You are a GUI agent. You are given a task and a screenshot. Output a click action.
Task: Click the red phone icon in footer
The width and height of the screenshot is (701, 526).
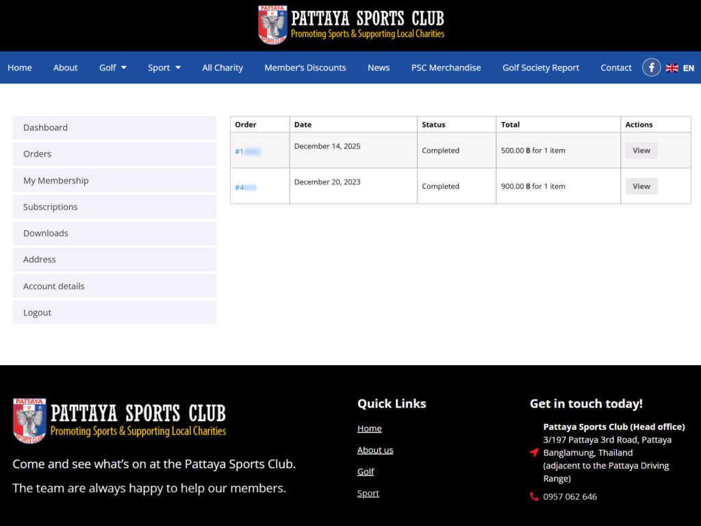pos(533,497)
